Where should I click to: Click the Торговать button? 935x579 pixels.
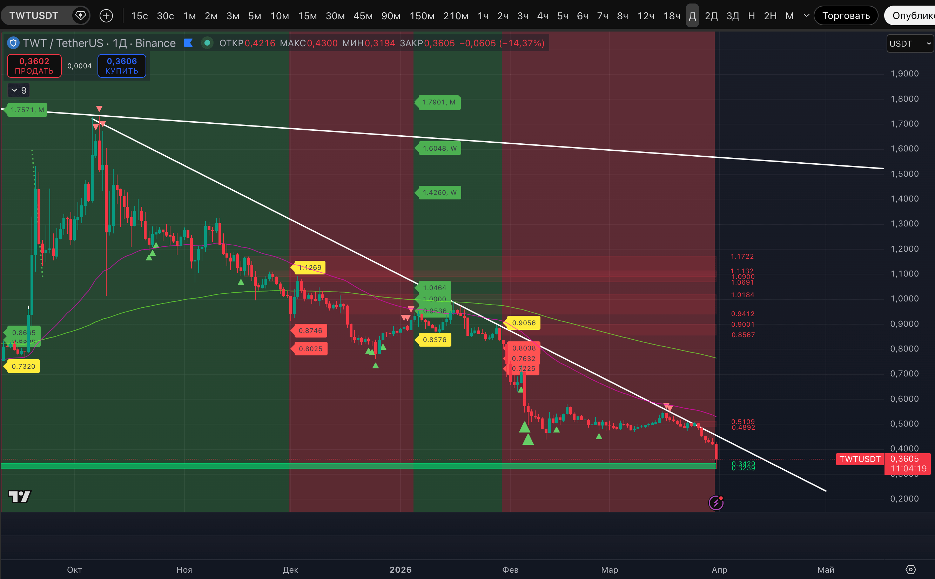pyautogui.click(x=846, y=16)
